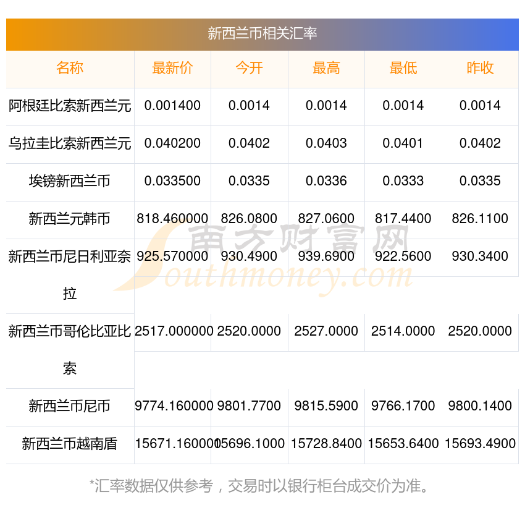This screenshot has width=525, height=505.
Task: Click the 15728.8400 highest value cell
Action: click(x=326, y=444)
